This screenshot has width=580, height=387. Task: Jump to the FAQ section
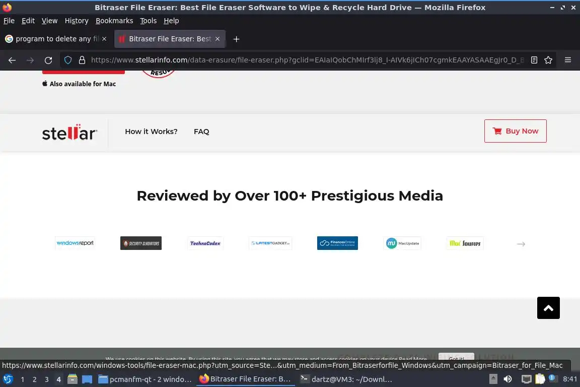point(201,132)
